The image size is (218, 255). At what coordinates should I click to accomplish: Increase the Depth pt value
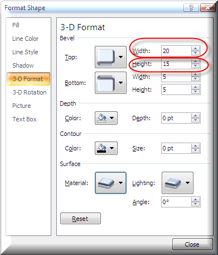coord(195,116)
